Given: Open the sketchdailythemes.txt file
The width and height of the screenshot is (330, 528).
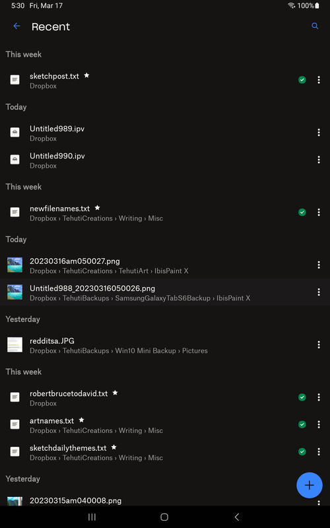Looking at the screenshot, I should (165, 451).
